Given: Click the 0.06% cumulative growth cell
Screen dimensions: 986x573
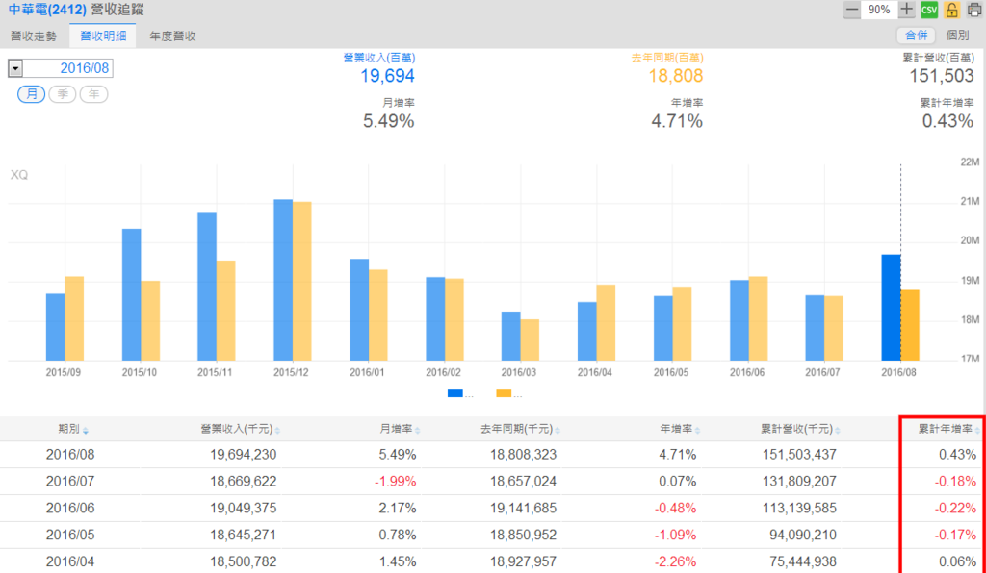Looking at the screenshot, I should click(958, 561).
